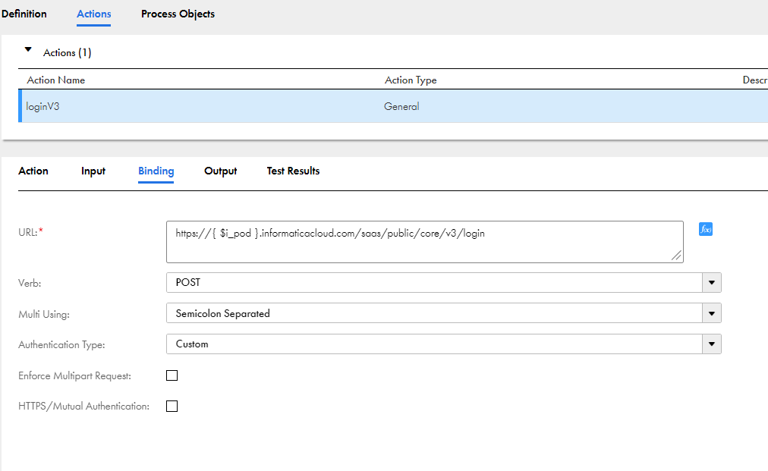Click the Actions (1) section title
768x471 pixels.
pos(67,52)
